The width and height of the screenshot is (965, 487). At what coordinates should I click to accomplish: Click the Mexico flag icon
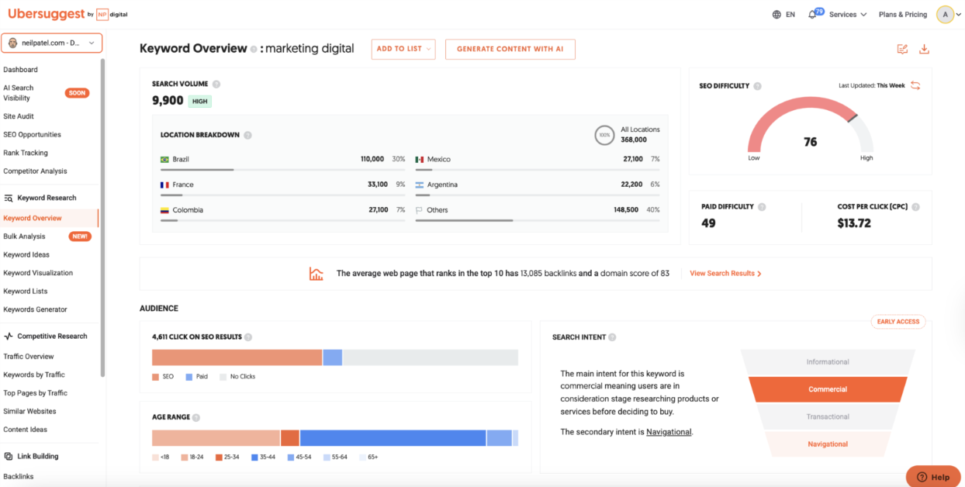420,160
